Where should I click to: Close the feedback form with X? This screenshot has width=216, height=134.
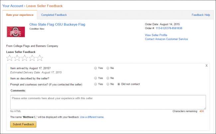coord(206,66)
